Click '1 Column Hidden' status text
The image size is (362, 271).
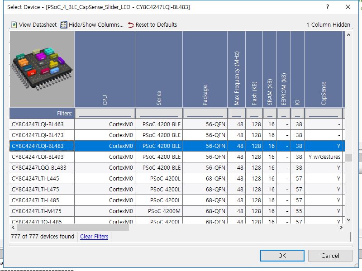click(x=328, y=25)
